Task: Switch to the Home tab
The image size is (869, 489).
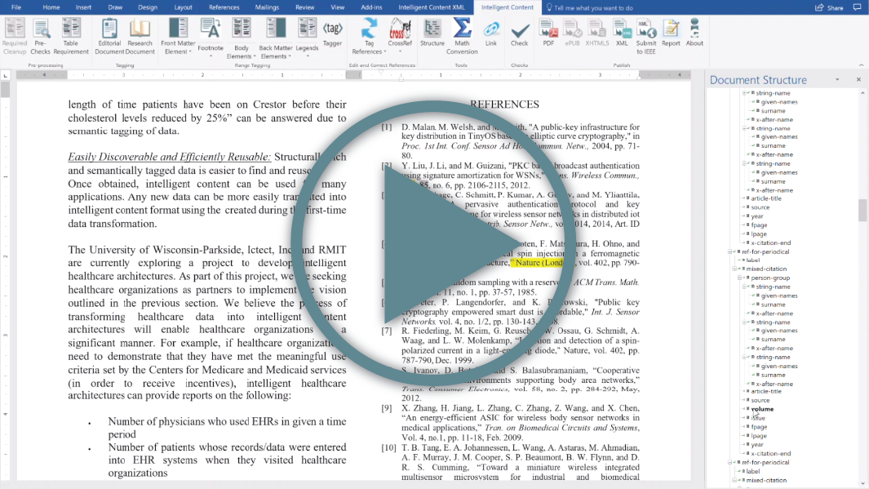Action: pyautogui.click(x=51, y=7)
